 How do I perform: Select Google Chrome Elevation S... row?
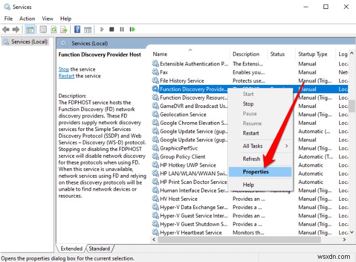[x=190, y=123]
